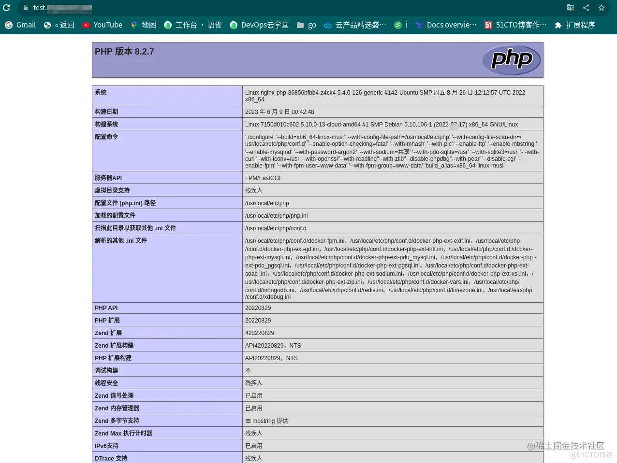Click the Zend 多字节支持 row label

117,421
